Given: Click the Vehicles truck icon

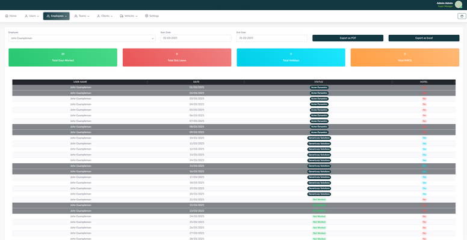Looking at the screenshot, I should click(x=122, y=16).
